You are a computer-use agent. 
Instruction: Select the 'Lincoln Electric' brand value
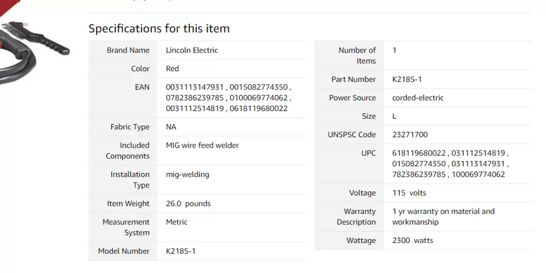[x=192, y=50]
